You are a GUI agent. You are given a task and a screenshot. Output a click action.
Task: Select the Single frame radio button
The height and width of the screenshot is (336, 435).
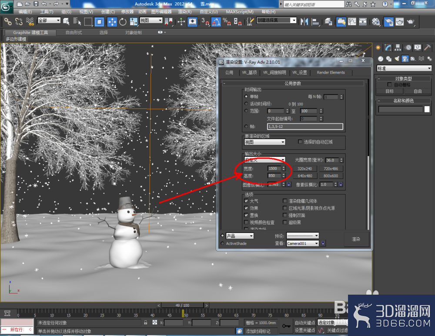(246, 96)
